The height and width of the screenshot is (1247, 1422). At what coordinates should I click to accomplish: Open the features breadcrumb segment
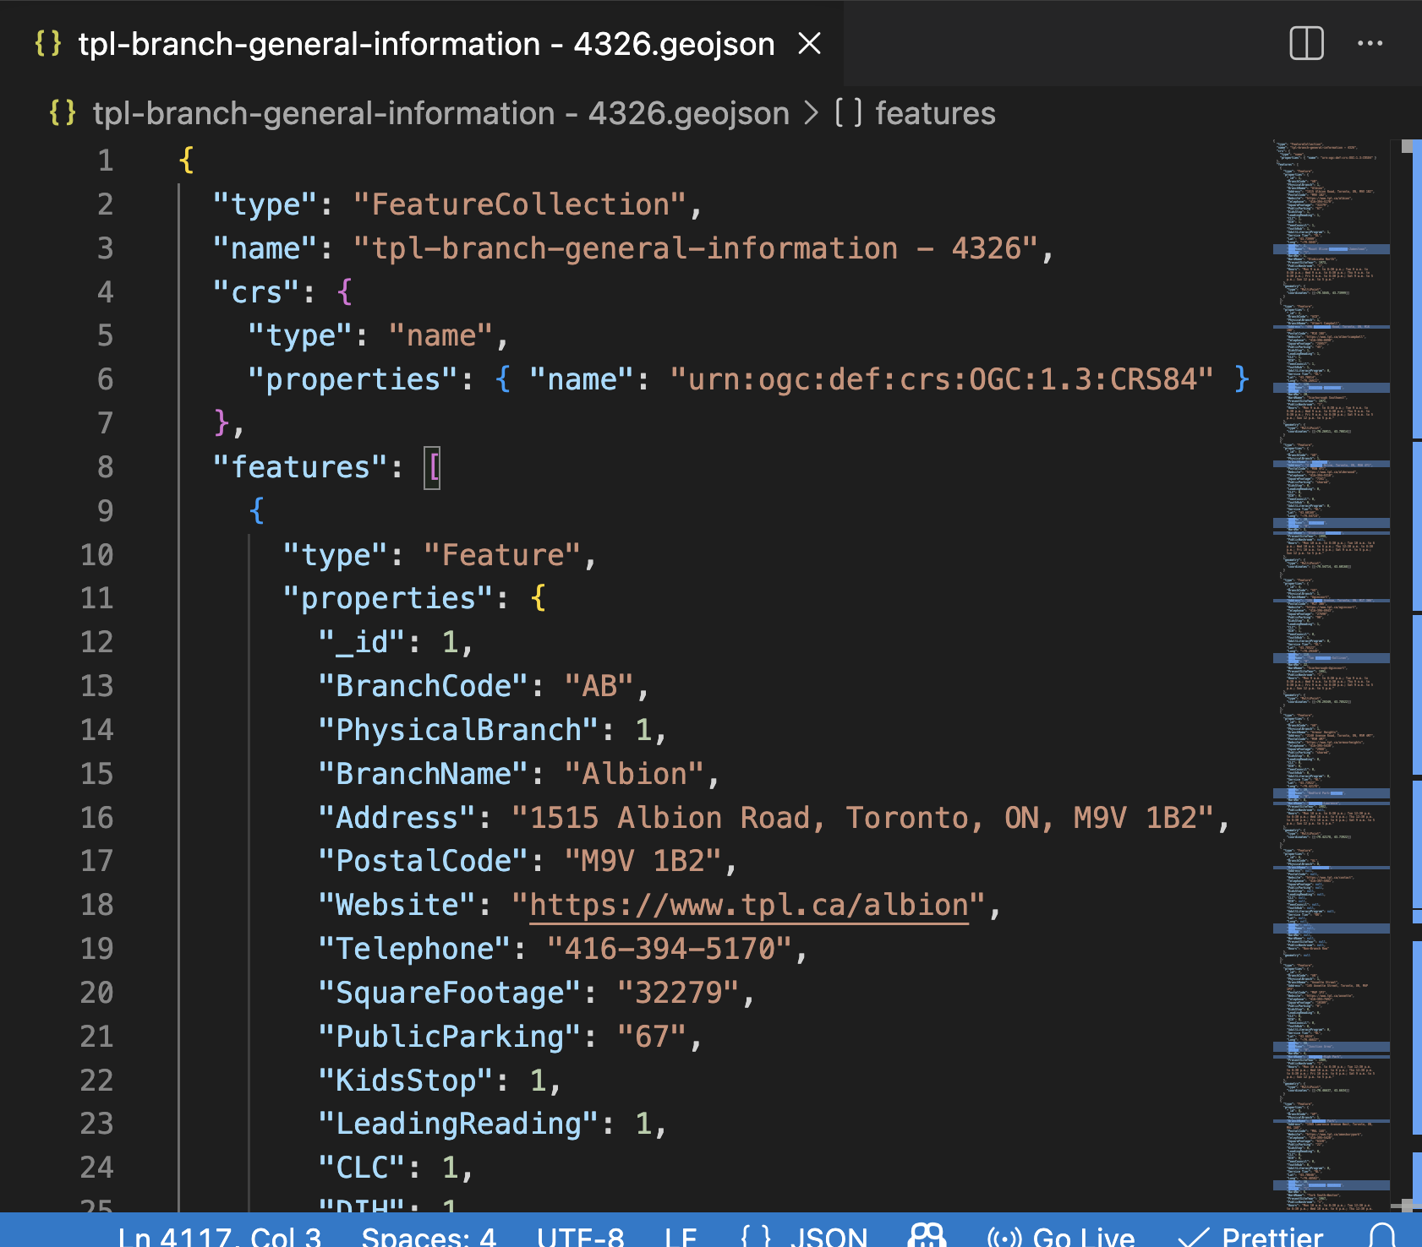click(935, 113)
